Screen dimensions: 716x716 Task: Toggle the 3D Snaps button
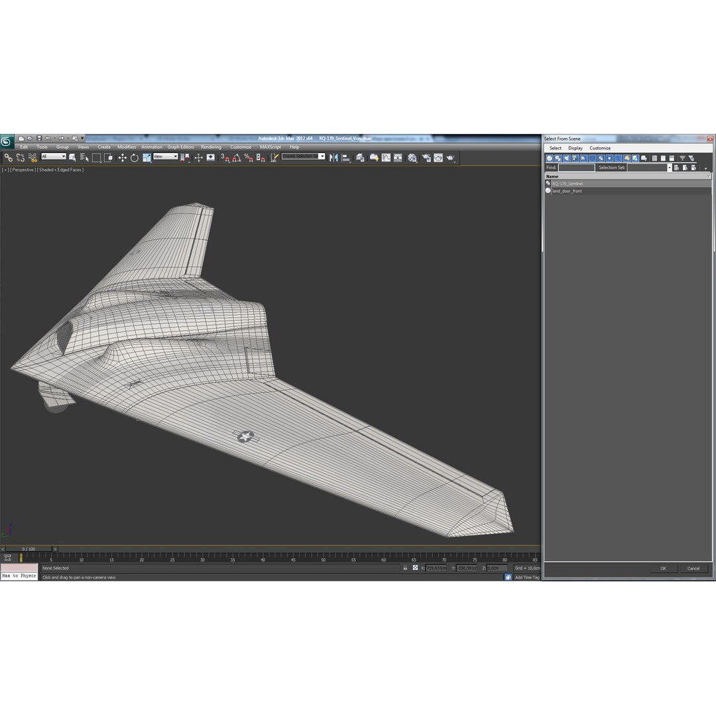pyautogui.click(x=225, y=158)
